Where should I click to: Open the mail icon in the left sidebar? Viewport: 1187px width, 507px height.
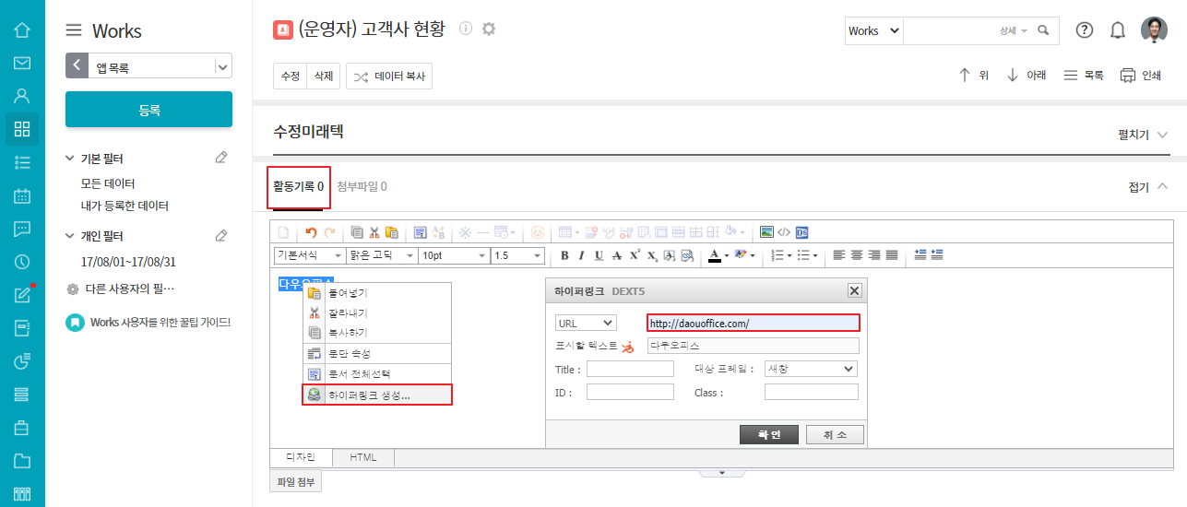(22, 63)
